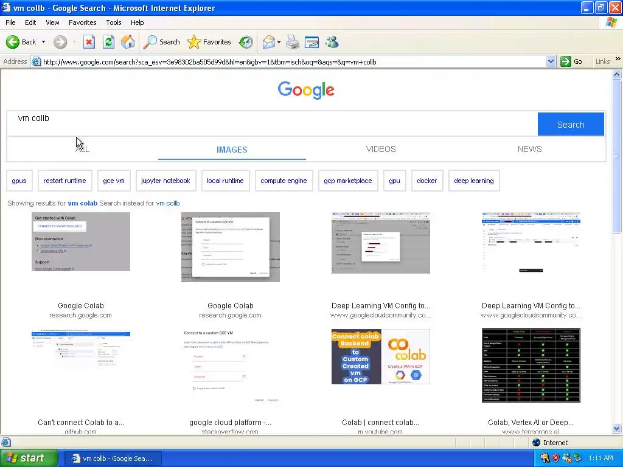This screenshot has height=467, width=623.
Task: Refresh the page with green arrows icon
Action: tap(108, 42)
